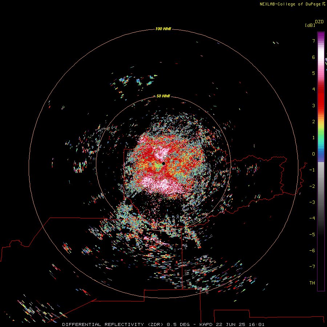Click the scale label 1 on the legend

[314, 138]
